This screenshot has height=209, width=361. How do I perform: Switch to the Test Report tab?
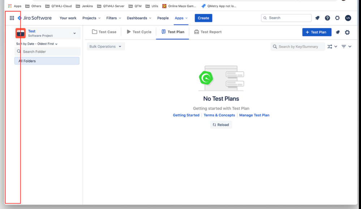point(208,32)
